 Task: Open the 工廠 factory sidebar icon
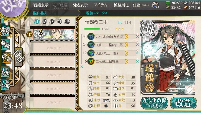[6, 85]
